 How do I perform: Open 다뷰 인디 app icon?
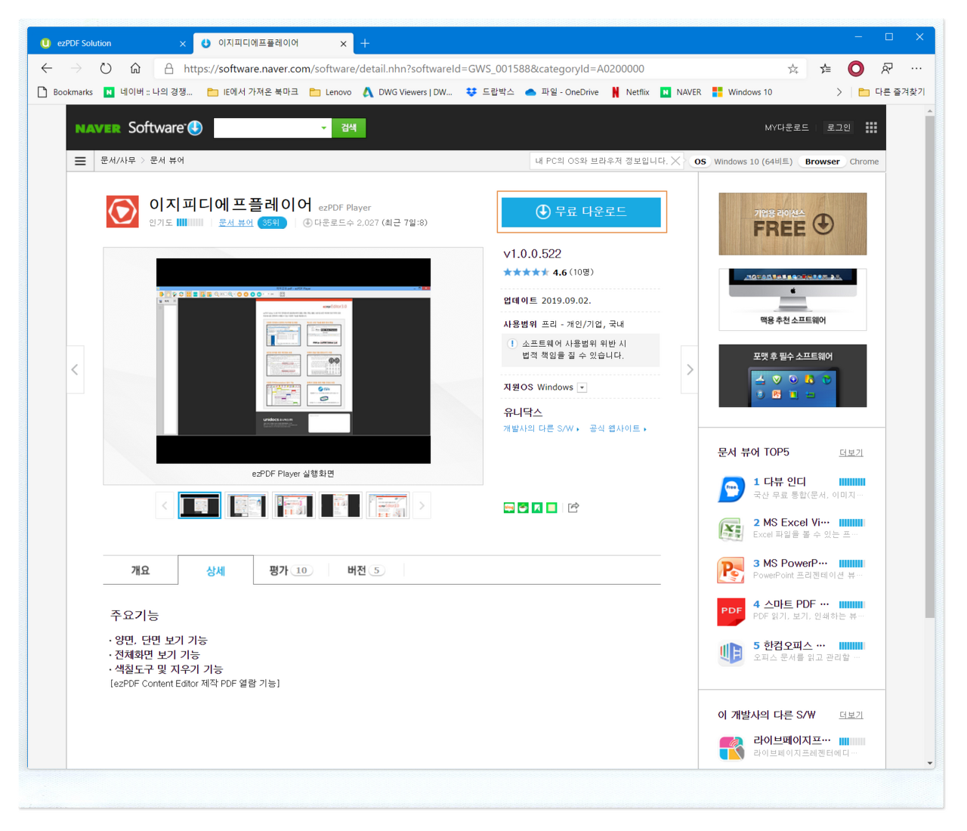coord(731,488)
